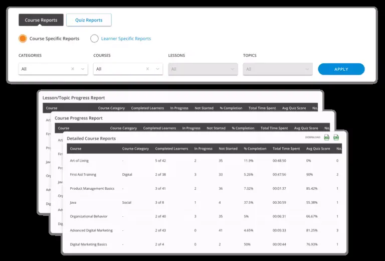Select the First Aid Training course row
Screen dimensions: 385x261
[x=205, y=175]
